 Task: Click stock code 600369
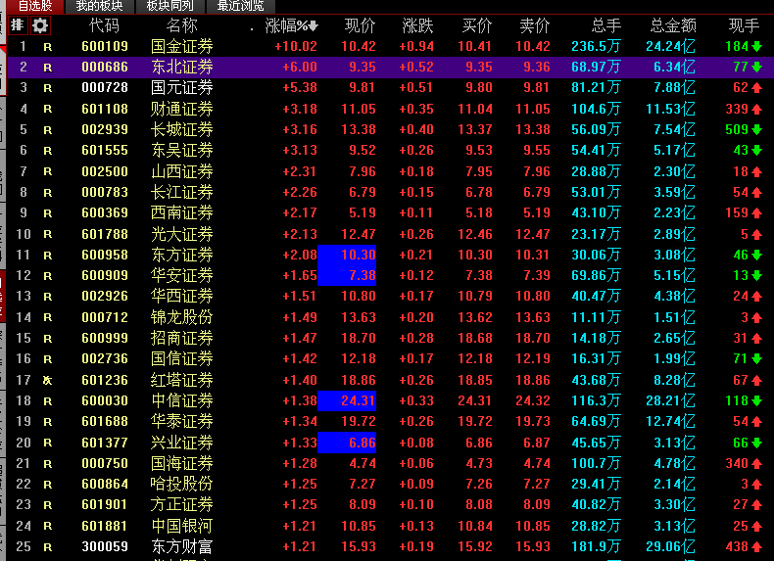click(105, 213)
